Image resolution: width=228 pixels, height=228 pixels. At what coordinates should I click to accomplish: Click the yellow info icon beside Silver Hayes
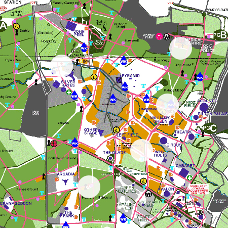pos(94,77)
